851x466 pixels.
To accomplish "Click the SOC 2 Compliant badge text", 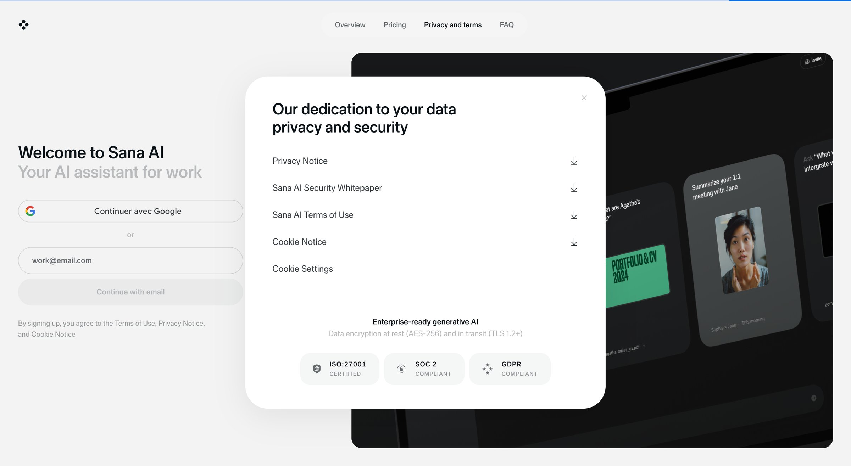I will click(433, 369).
